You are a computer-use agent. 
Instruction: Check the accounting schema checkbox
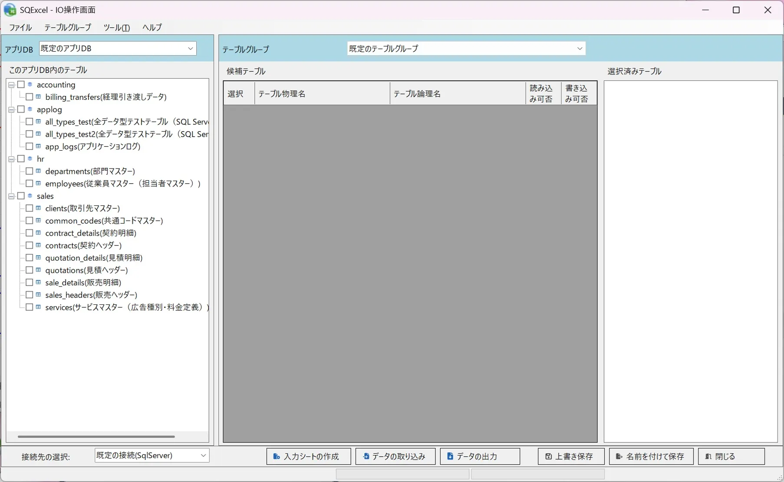(x=21, y=85)
